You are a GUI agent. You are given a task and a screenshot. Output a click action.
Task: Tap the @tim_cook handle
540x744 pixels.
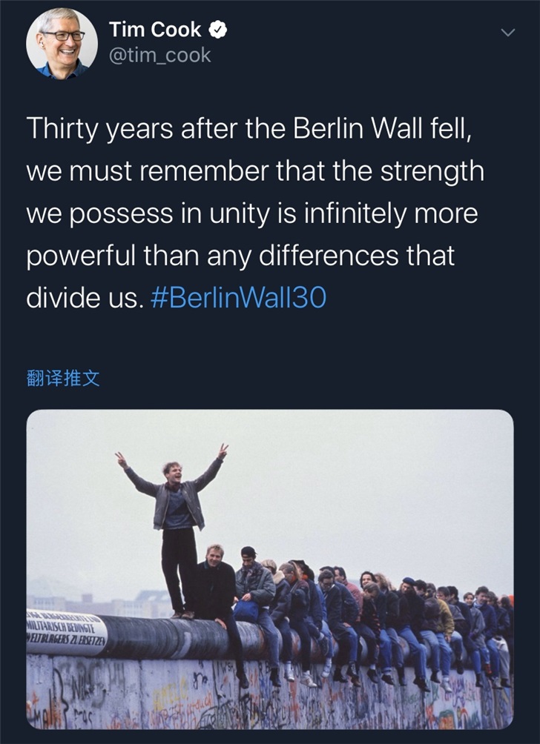point(159,55)
